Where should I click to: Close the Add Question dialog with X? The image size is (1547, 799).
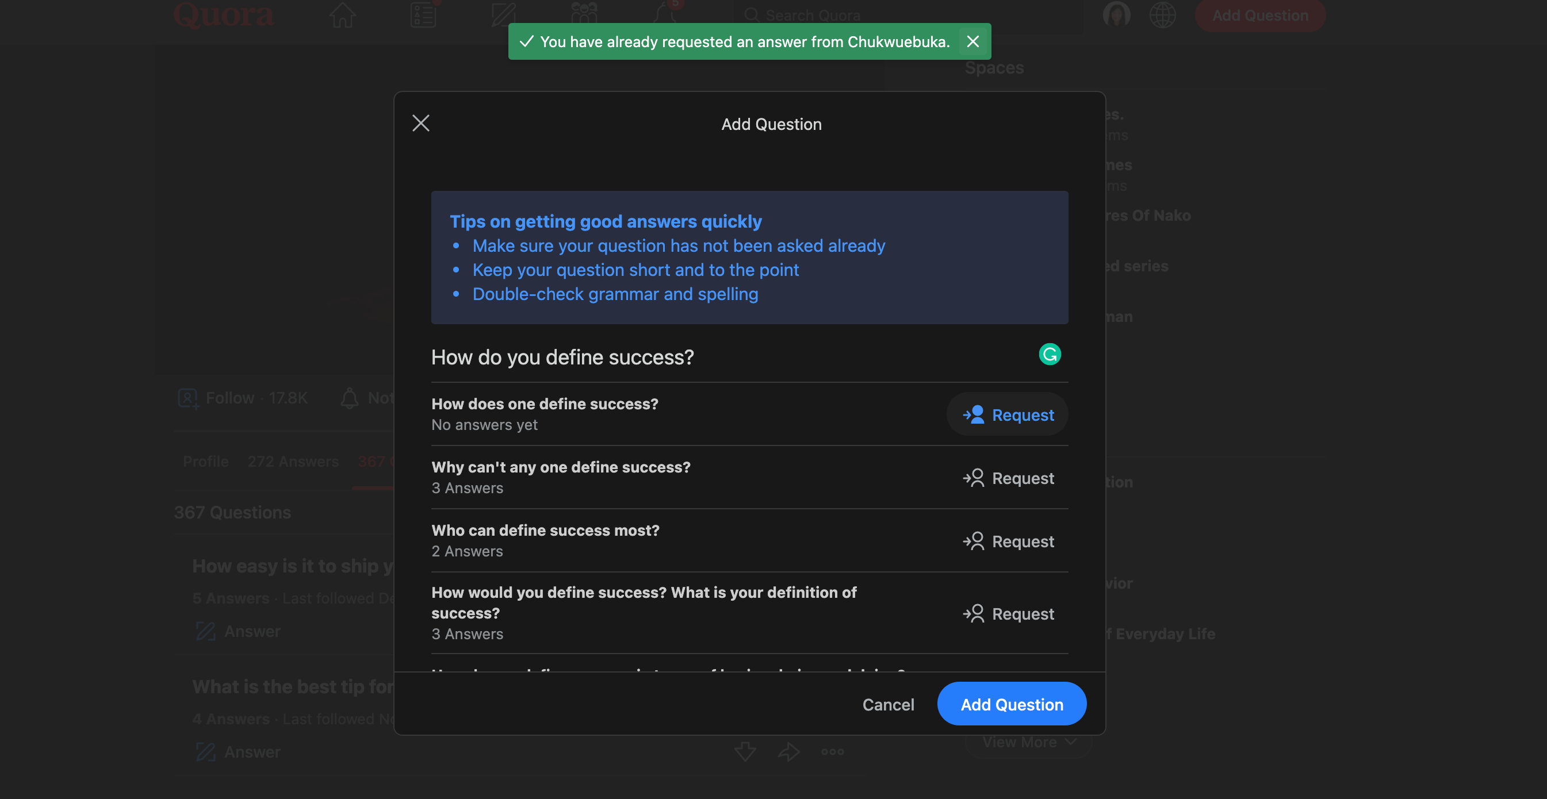click(x=420, y=123)
